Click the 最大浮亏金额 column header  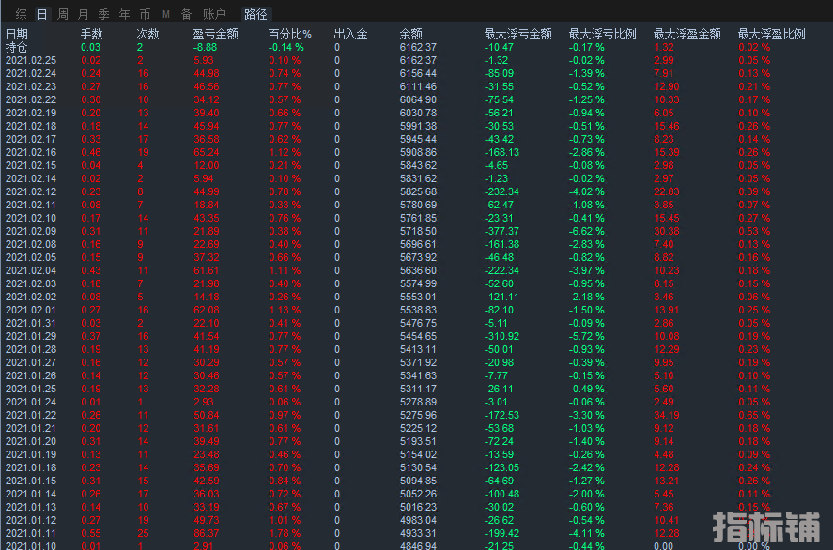tap(518, 34)
